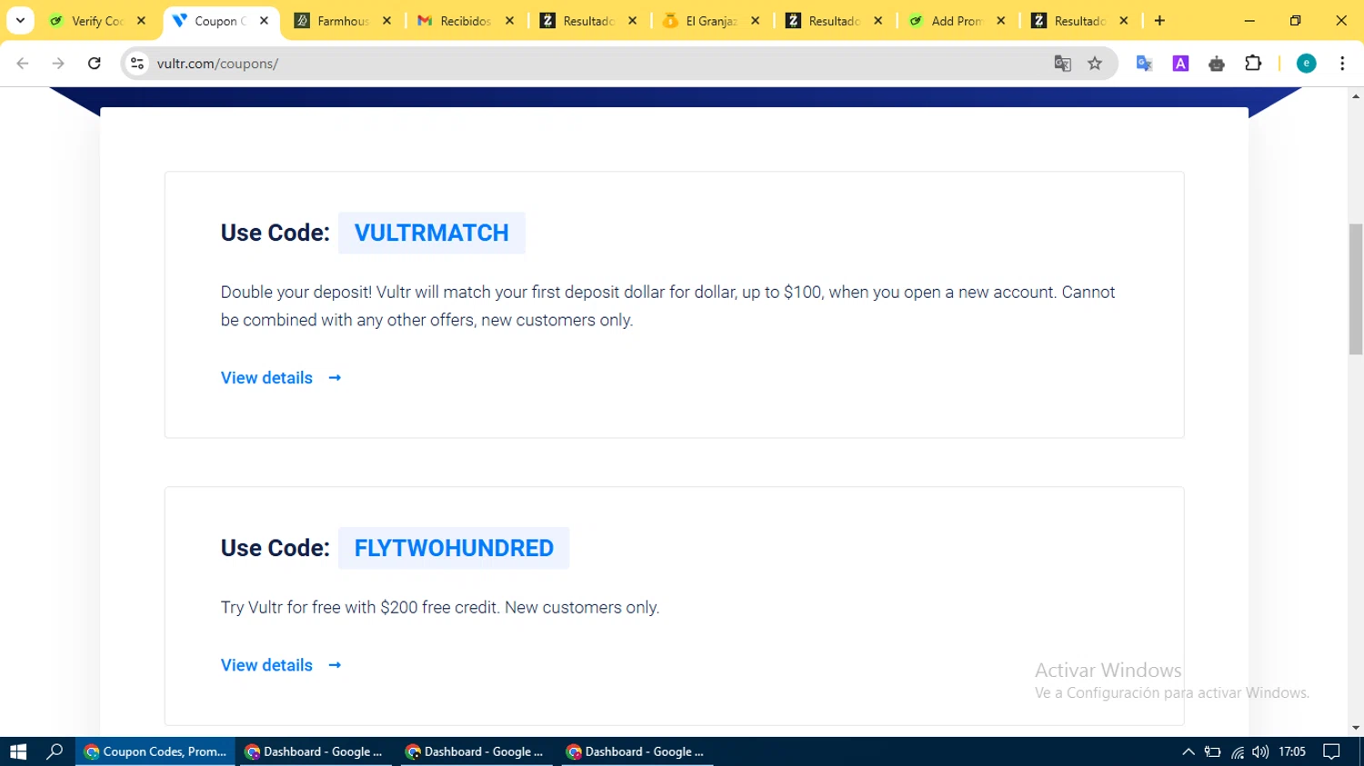View details of FLYTWOHUNDRED offer
The width and height of the screenshot is (1364, 766).
coord(281,665)
